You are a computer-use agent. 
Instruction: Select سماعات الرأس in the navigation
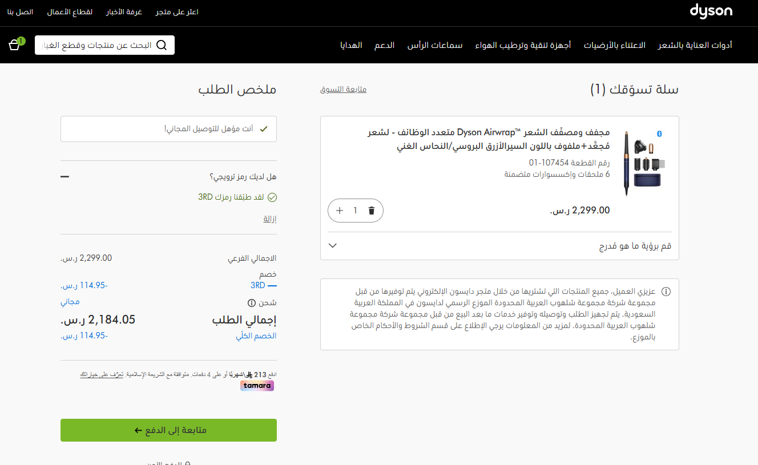[435, 45]
